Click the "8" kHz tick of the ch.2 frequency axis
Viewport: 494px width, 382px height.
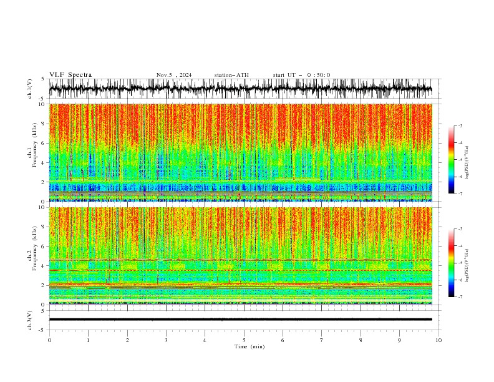(44, 227)
